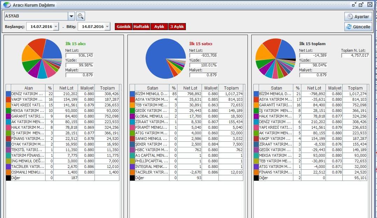
Task: Switch to the Aylık period
Action: pyautogui.click(x=159, y=27)
